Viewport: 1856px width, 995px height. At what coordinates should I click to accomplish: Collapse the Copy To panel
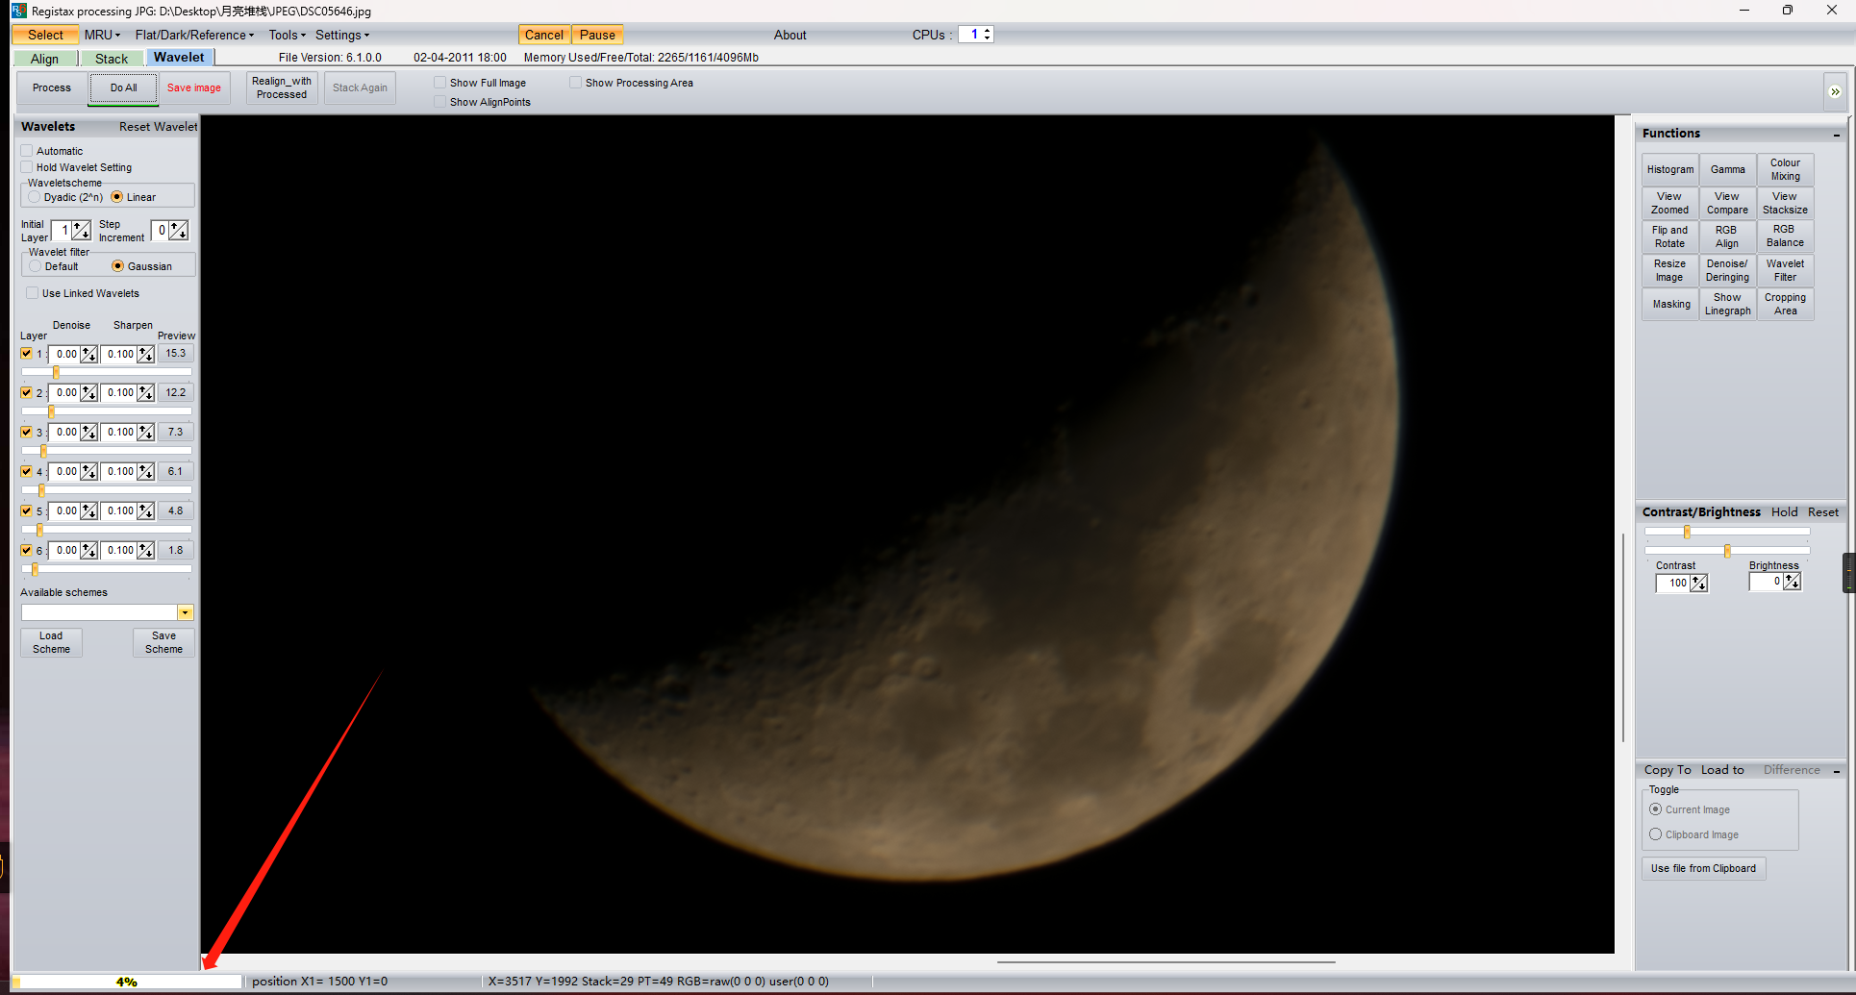pyautogui.click(x=1836, y=771)
